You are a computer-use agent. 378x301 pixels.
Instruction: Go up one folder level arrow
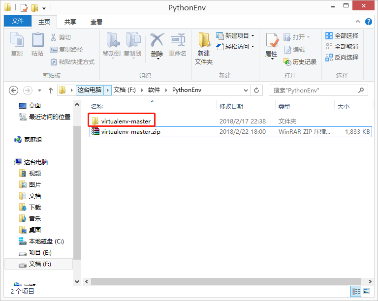pos(50,90)
